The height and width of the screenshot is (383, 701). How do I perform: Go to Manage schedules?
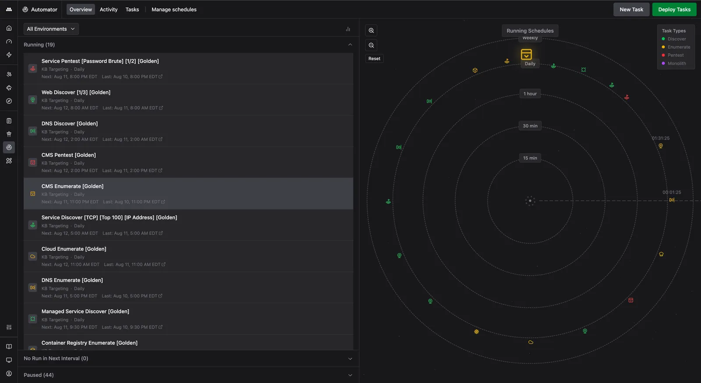tap(174, 10)
